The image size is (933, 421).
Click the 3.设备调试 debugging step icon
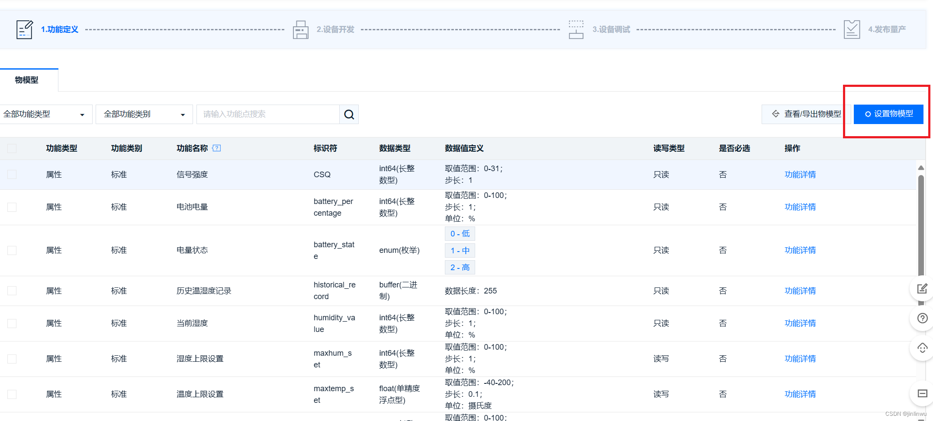tap(576, 29)
